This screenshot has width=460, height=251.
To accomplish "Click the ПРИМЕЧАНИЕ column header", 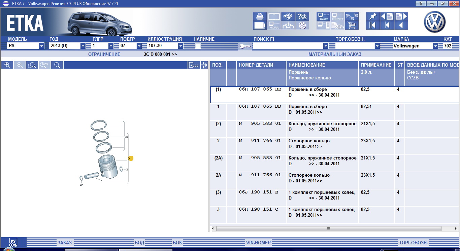I will pos(376,65).
